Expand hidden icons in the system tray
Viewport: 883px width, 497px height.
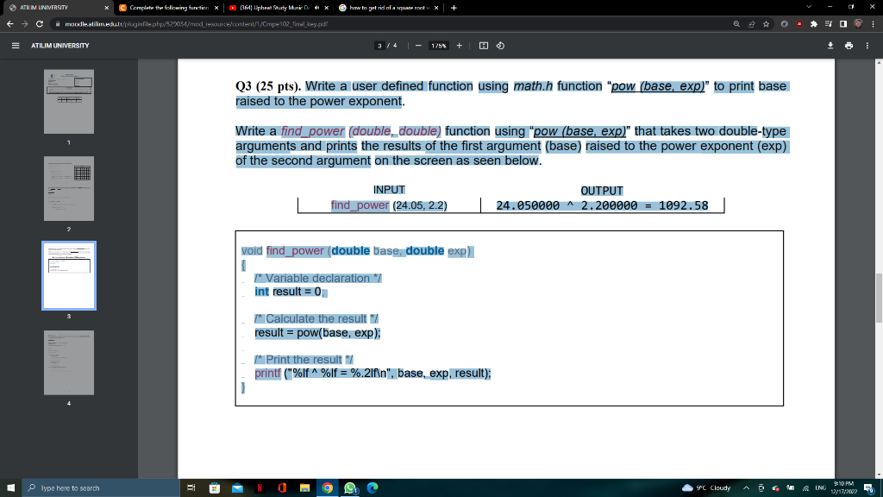(747, 487)
